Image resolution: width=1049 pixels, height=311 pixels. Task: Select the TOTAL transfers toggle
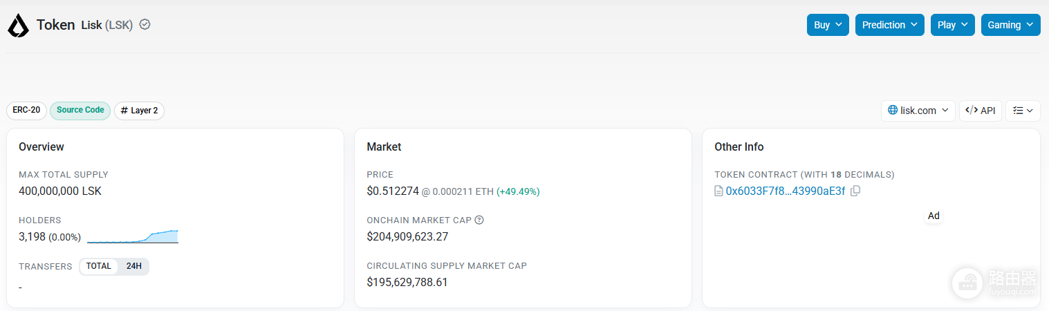coord(99,266)
